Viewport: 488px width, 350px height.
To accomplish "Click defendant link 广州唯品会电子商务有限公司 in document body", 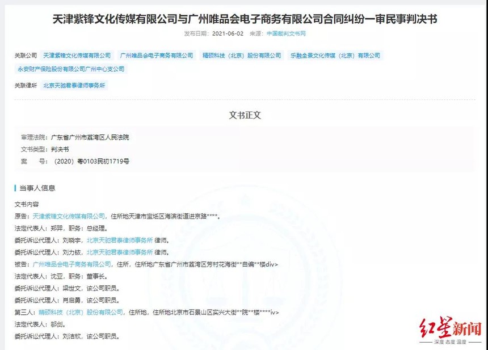I will tap(72, 264).
